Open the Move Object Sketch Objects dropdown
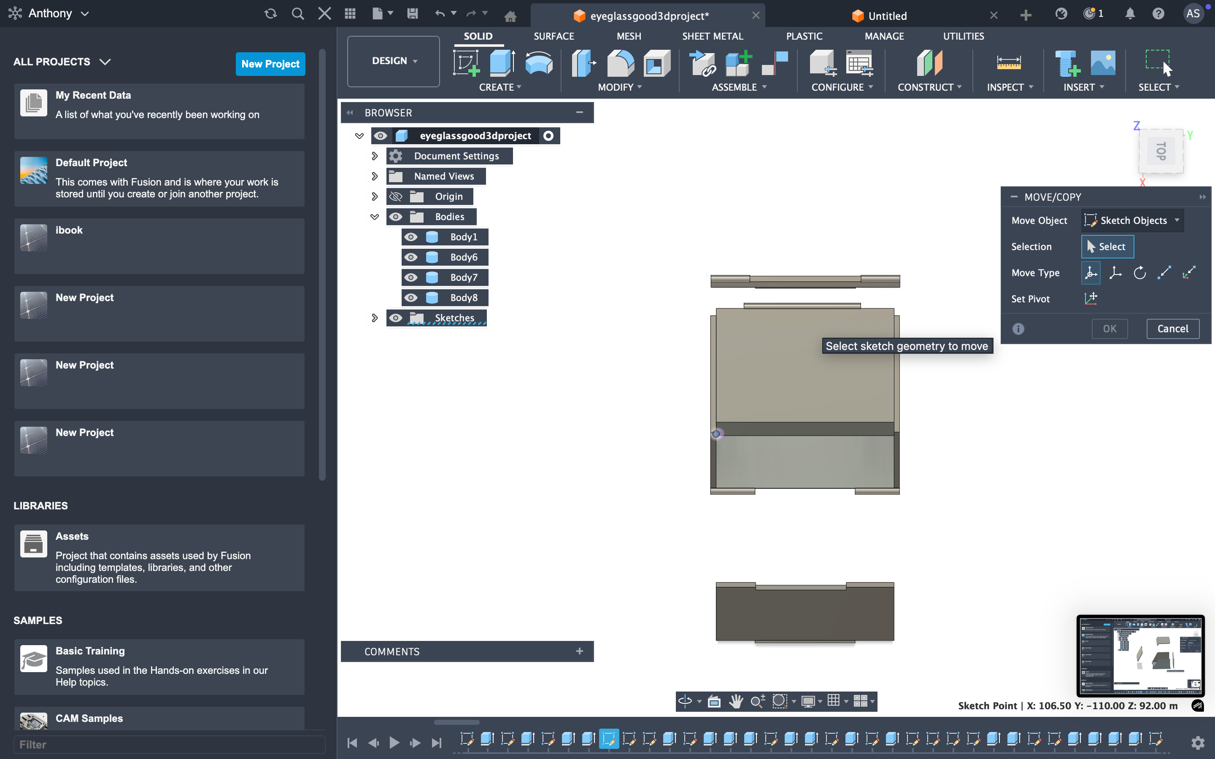The image size is (1215, 759). click(x=1132, y=221)
